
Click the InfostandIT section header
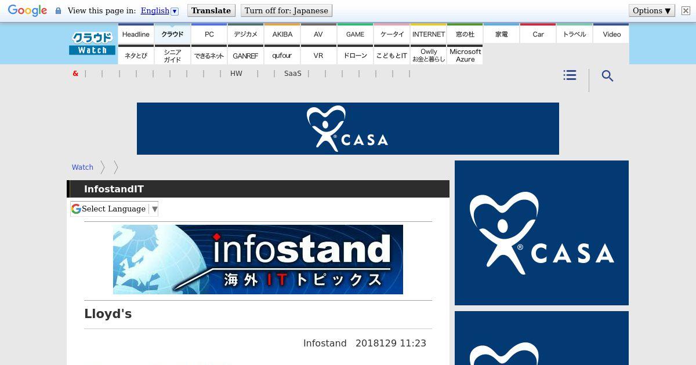click(258, 189)
